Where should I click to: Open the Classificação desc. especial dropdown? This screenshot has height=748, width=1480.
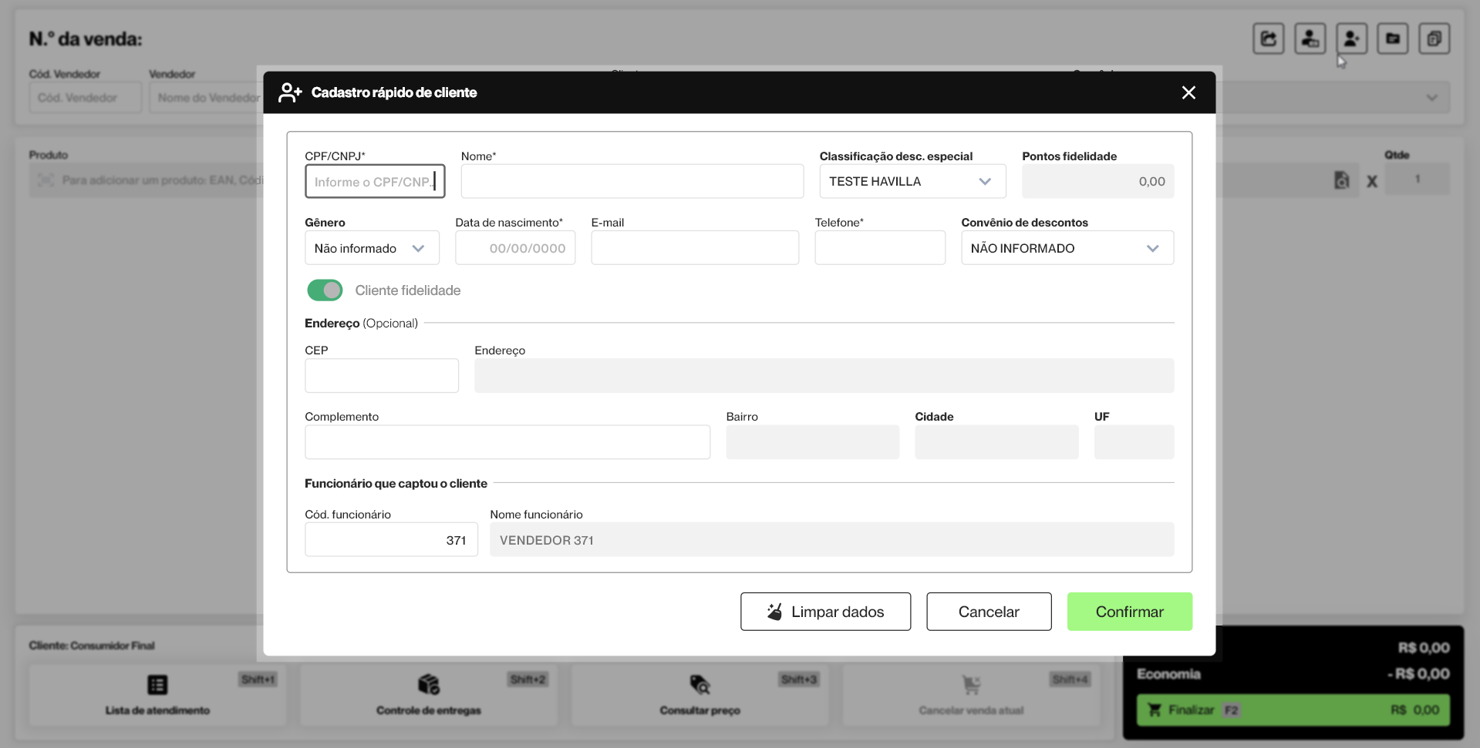click(x=912, y=182)
